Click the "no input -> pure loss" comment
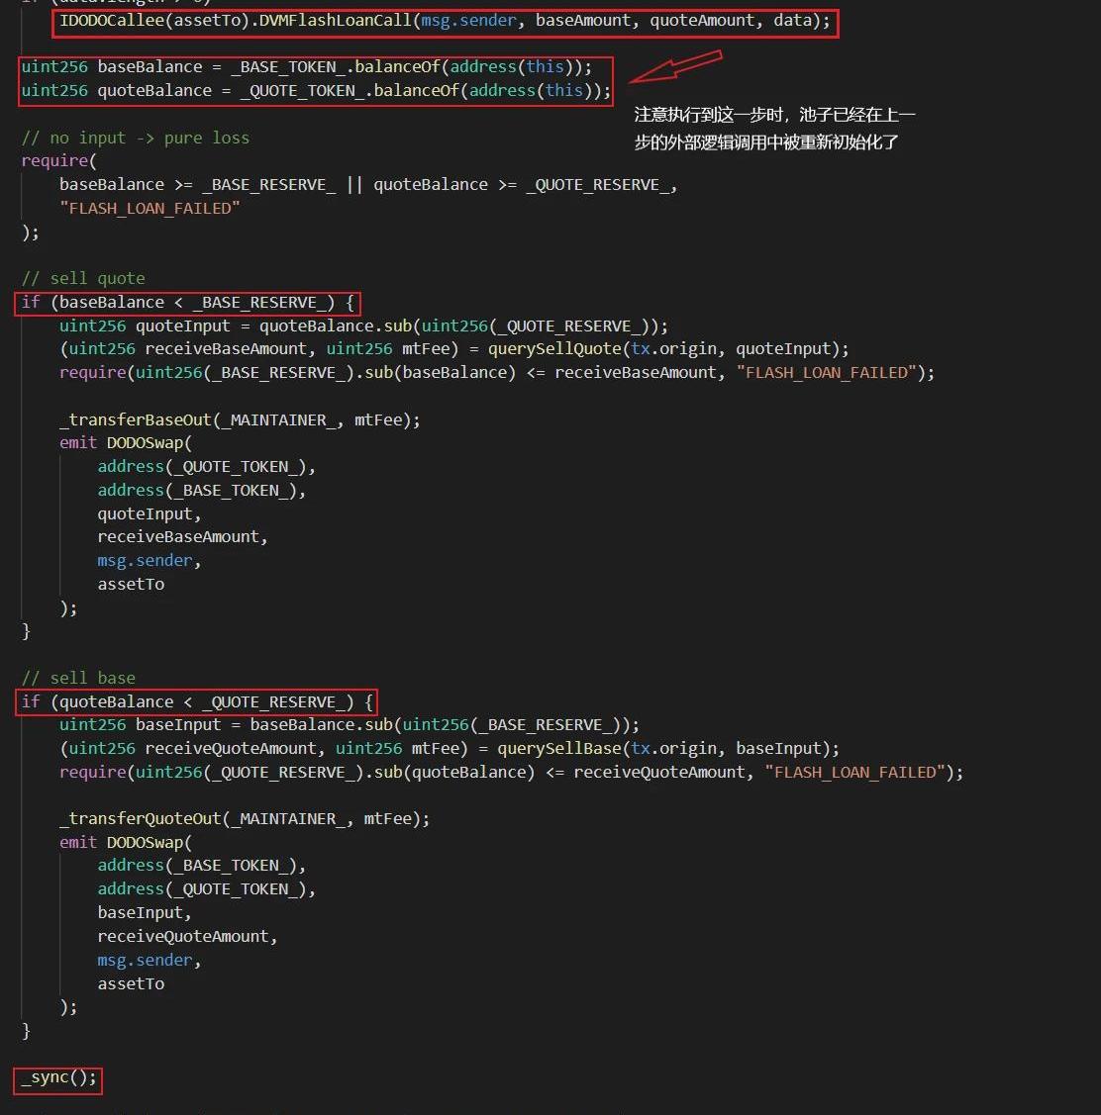The image size is (1101, 1115). (136, 138)
